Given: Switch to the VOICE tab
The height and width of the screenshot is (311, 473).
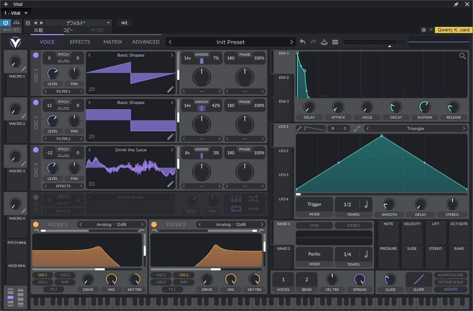Looking at the screenshot, I should click(x=47, y=42).
